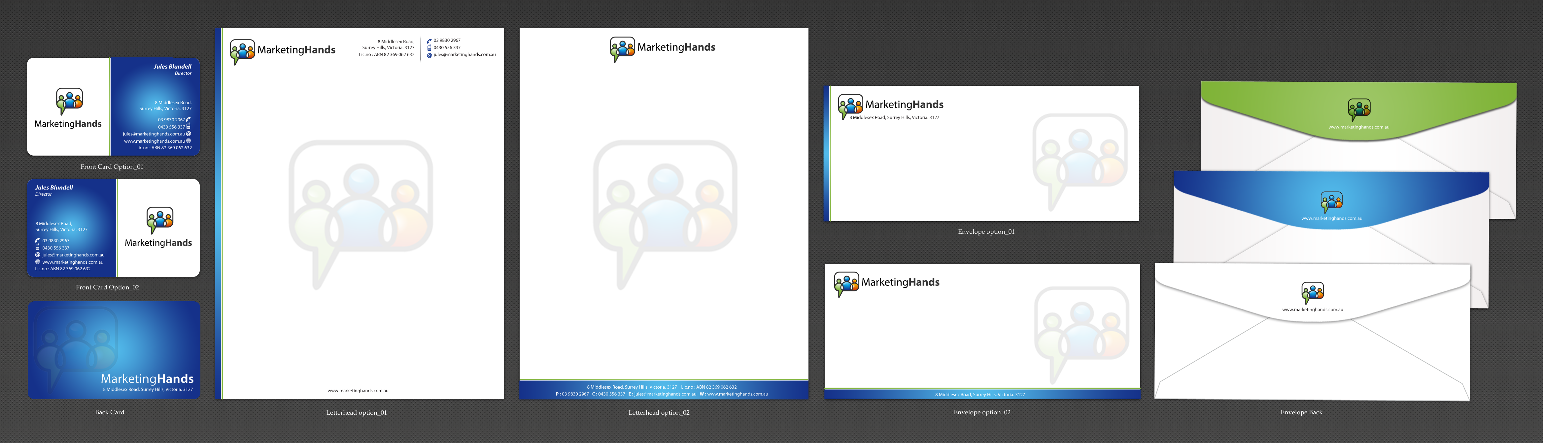Click MarketingHands logo on Front Card Option_01
The width and height of the screenshot is (1543, 443).
tap(69, 102)
